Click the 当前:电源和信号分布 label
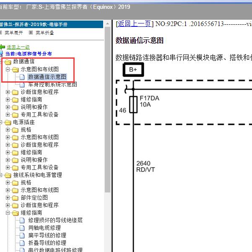252x252 pixels. 29,54
